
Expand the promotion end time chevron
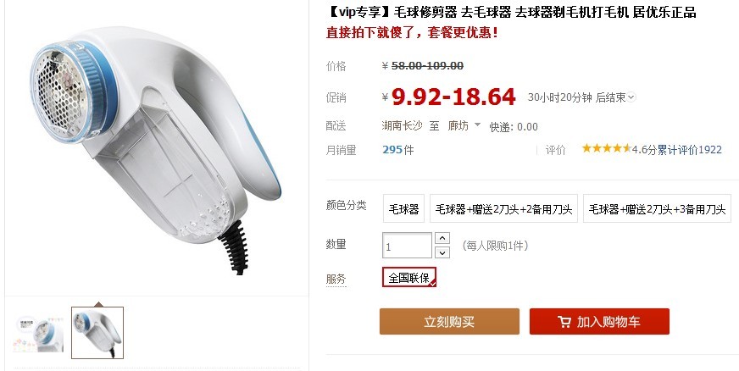[x=631, y=97]
